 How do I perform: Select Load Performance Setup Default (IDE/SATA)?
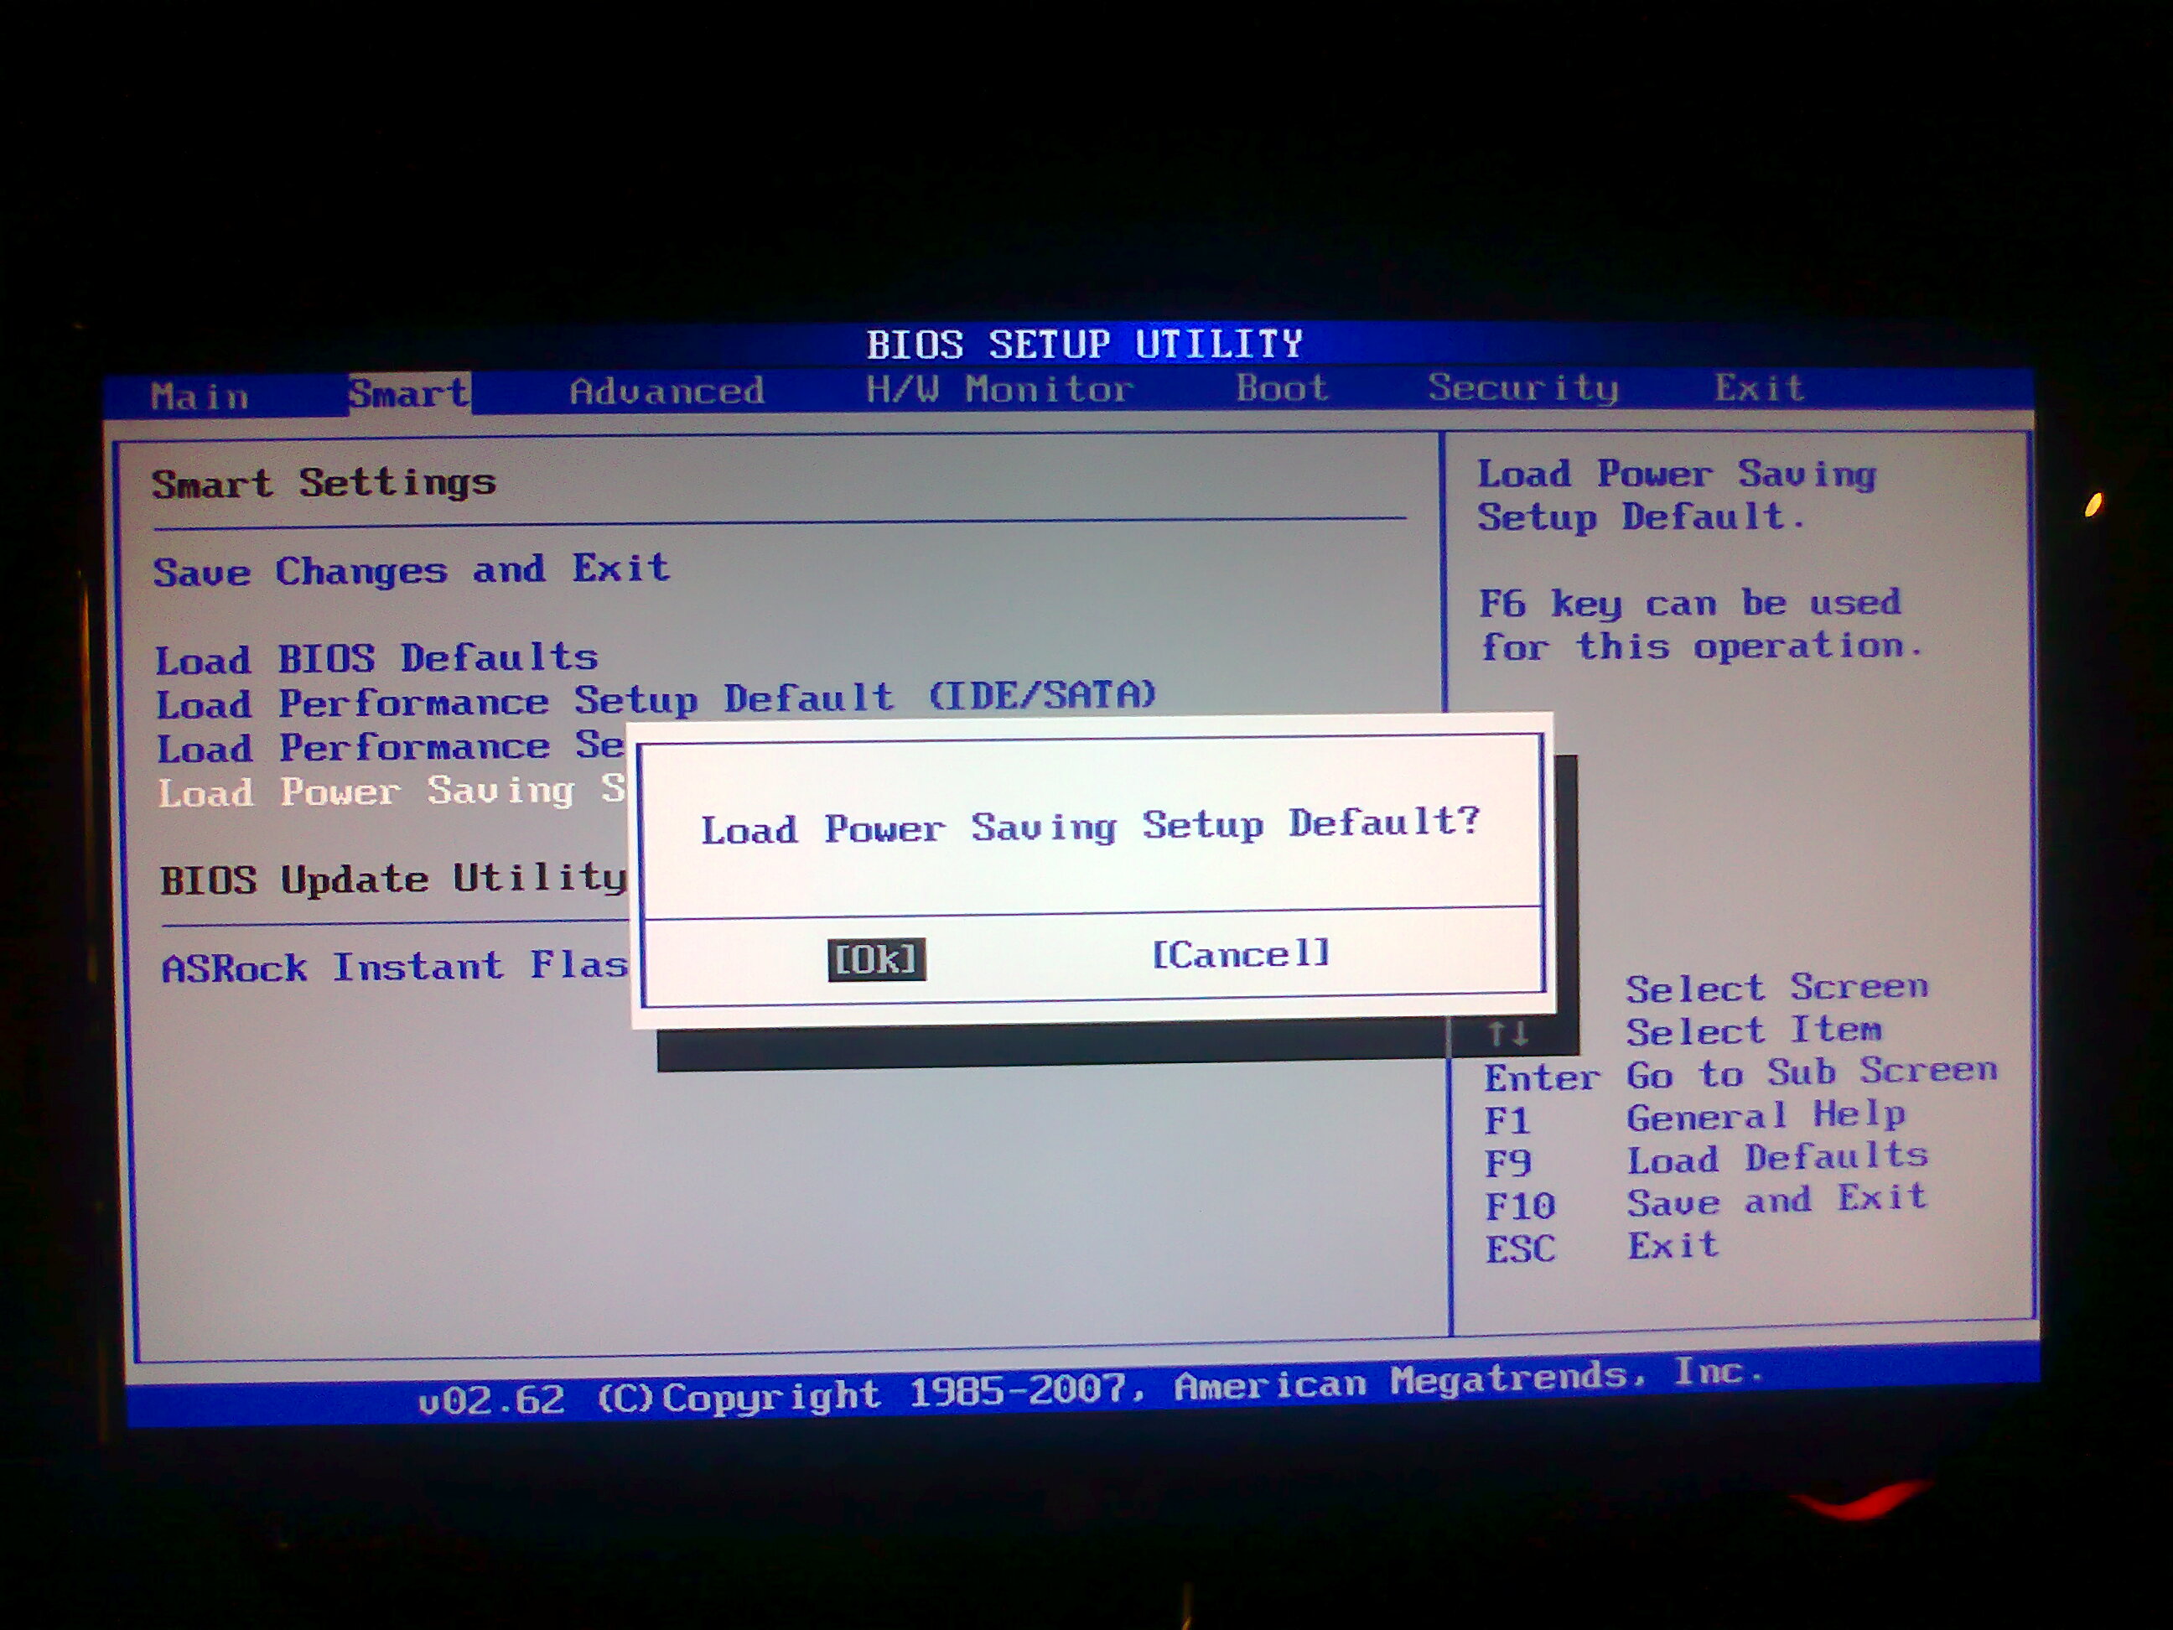coord(656,699)
